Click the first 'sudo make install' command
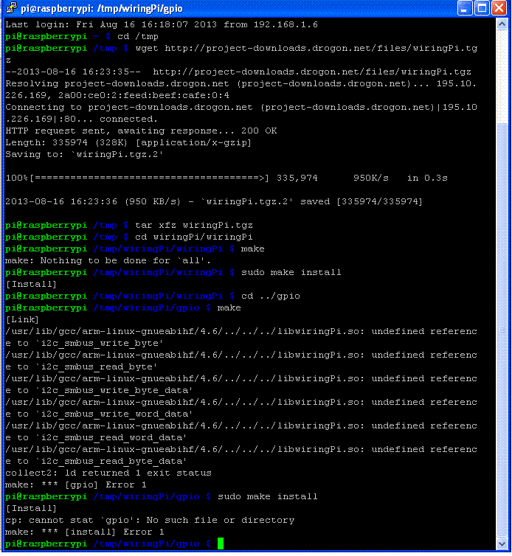The width and height of the screenshot is (512, 556). tap(291, 272)
